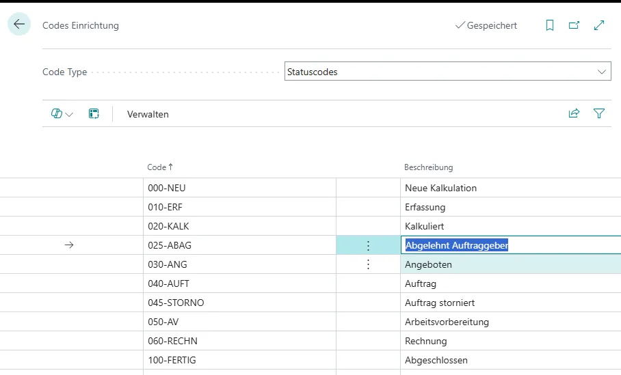
Task: Click the Angeboten description cell
Action: point(511,264)
